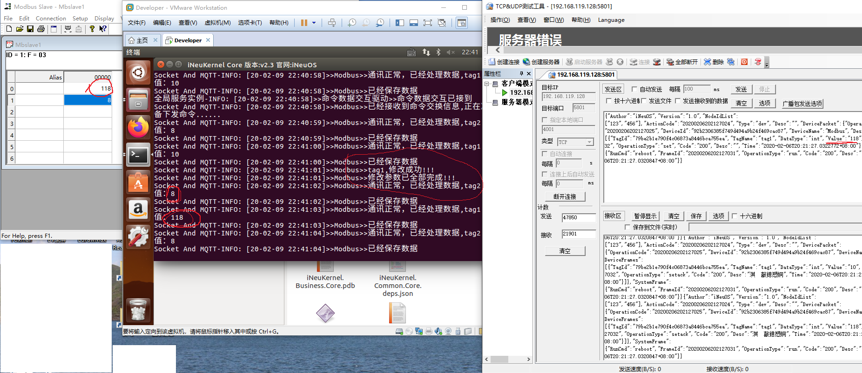Open 虚拟机(M) menu in VMware
This screenshot has height=373, width=862.
pos(217,22)
